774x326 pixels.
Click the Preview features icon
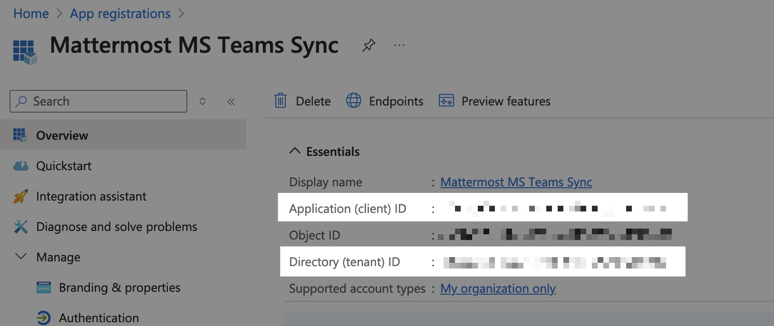click(x=446, y=101)
